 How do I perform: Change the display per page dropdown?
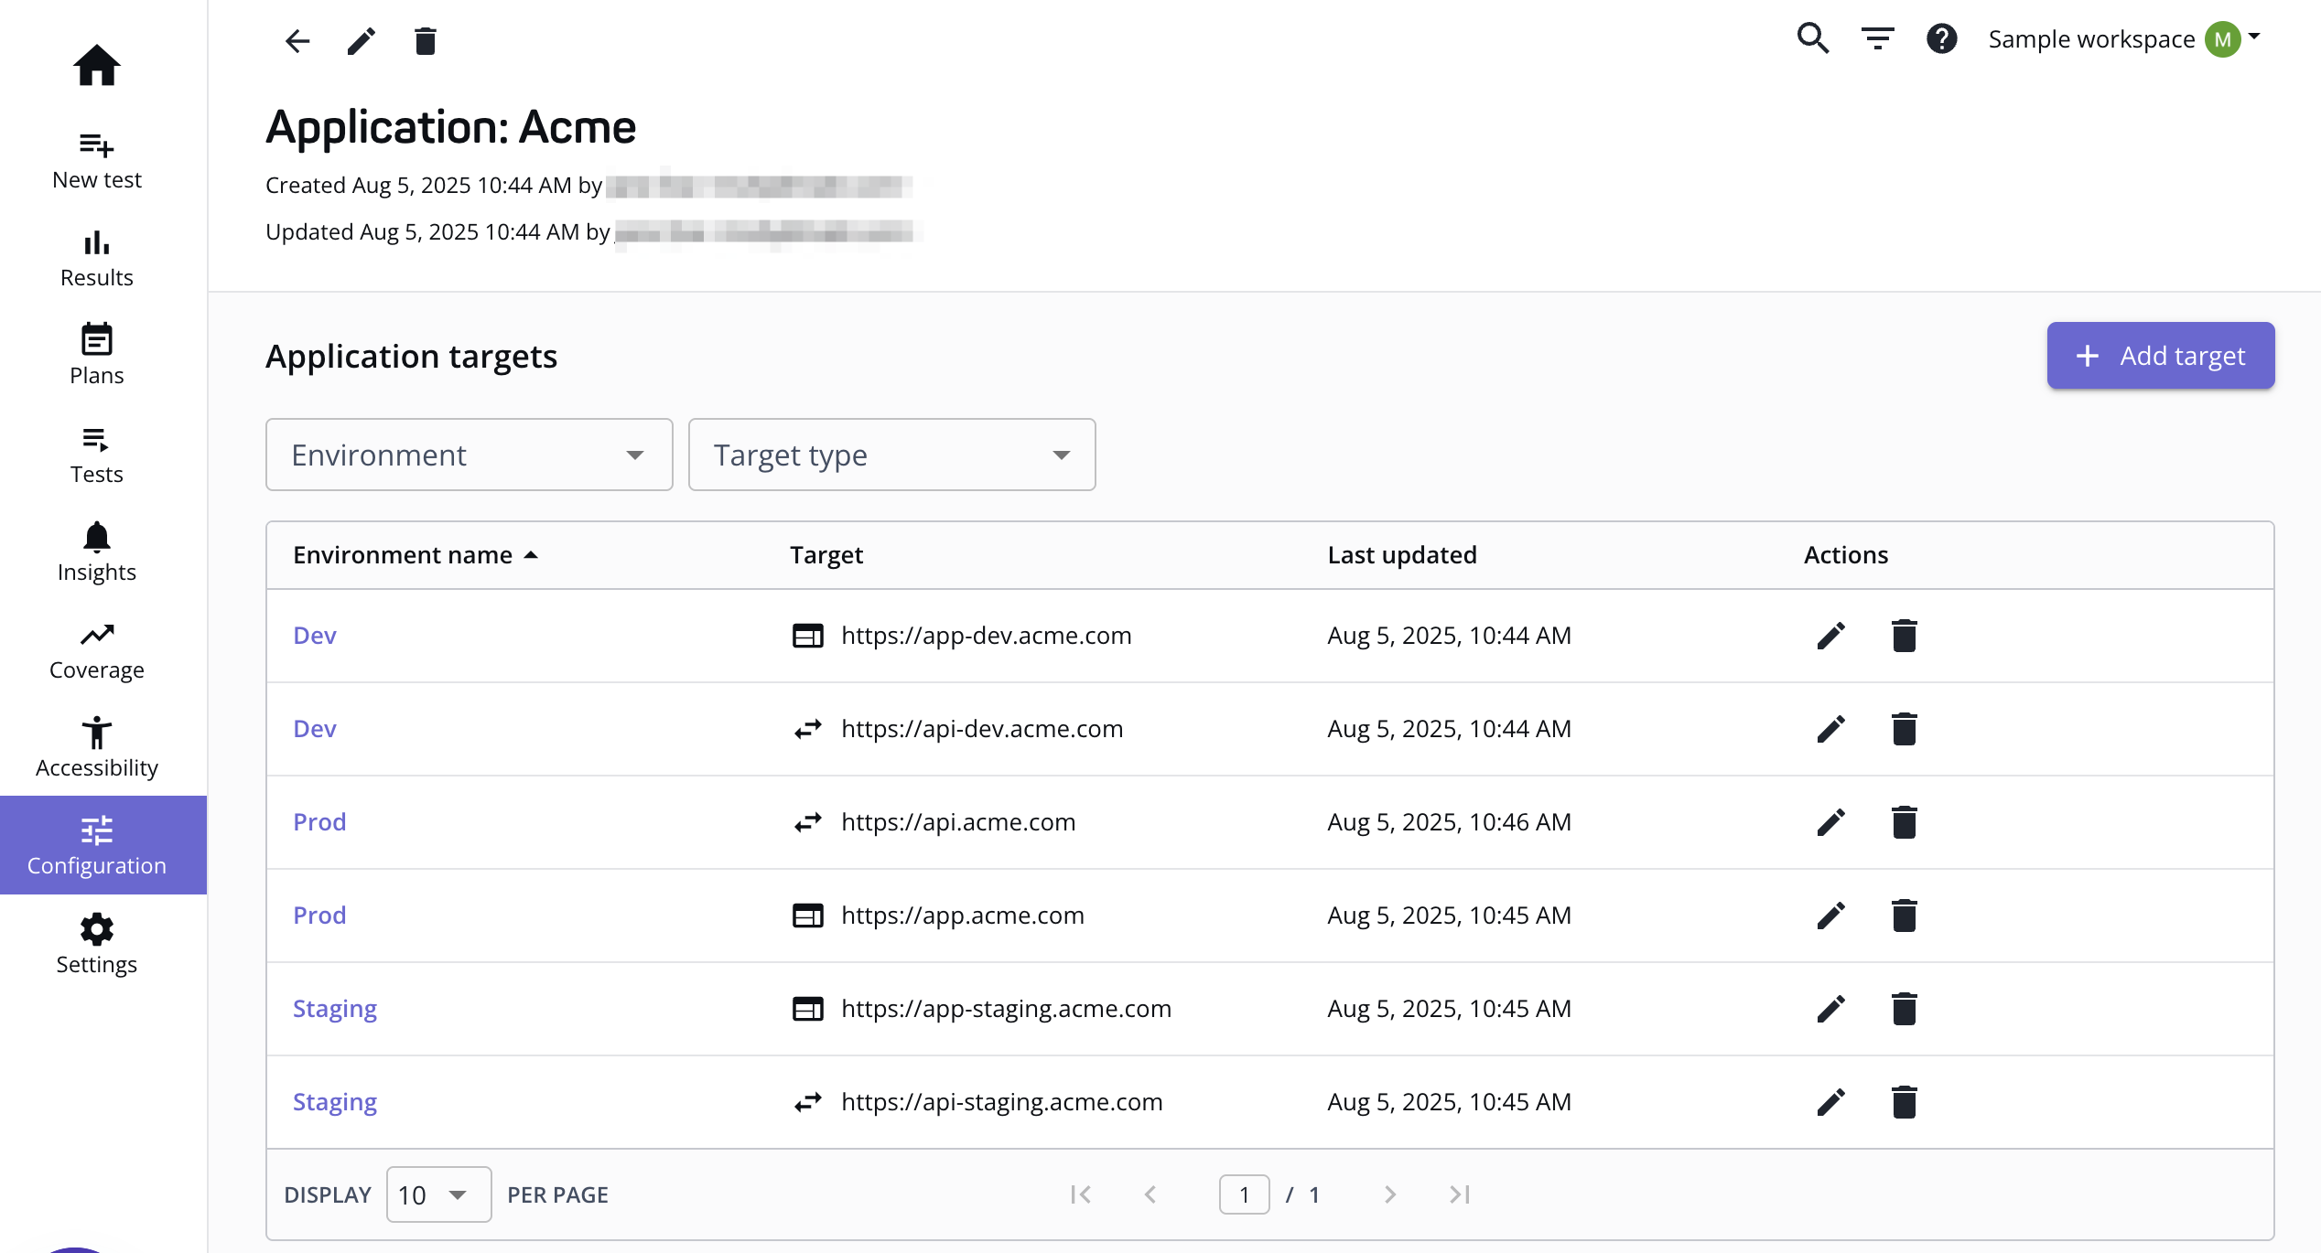[438, 1194]
